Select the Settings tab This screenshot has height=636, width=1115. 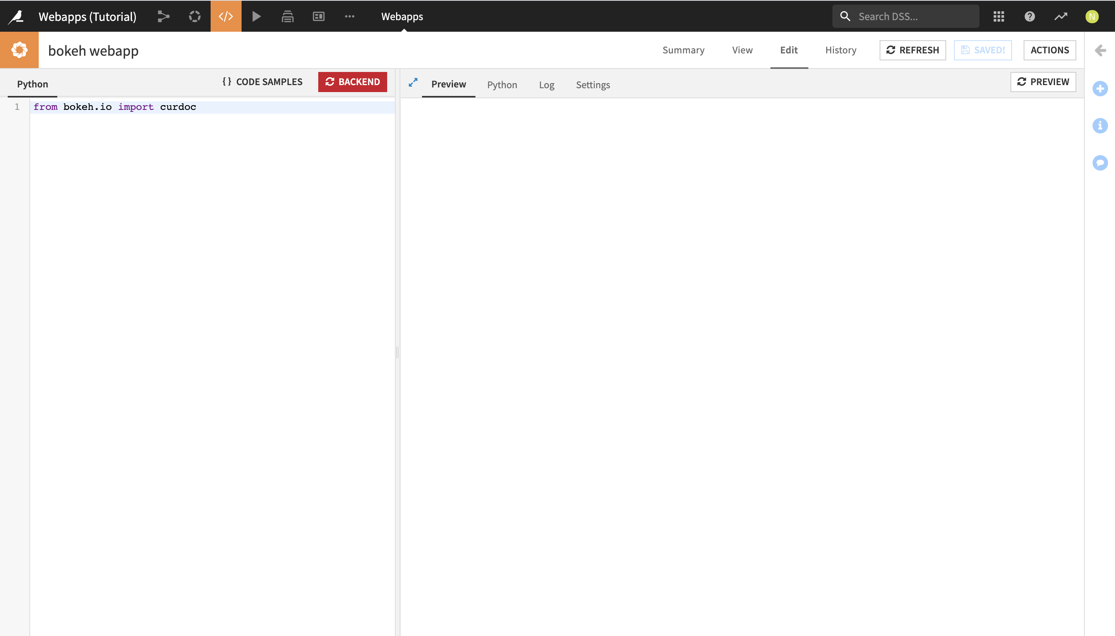tap(593, 84)
